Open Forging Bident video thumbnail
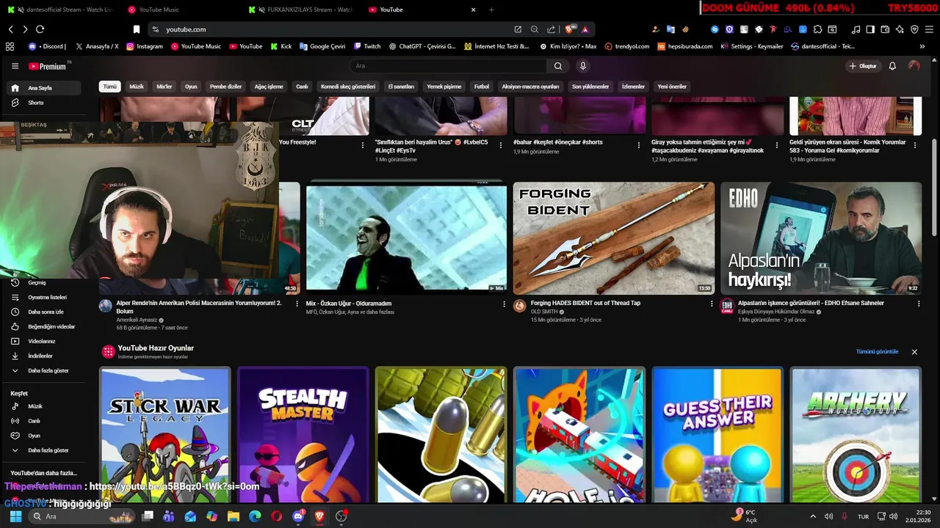The height and width of the screenshot is (528, 940). click(x=614, y=238)
